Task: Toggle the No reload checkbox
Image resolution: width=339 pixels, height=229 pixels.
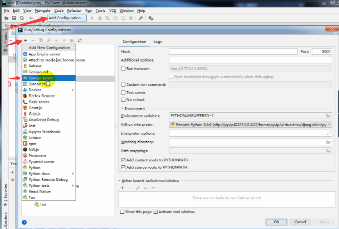Action: tap(123, 100)
